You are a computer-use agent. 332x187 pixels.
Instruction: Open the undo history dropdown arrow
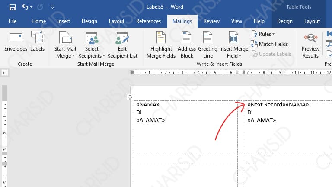tap(31, 7)
